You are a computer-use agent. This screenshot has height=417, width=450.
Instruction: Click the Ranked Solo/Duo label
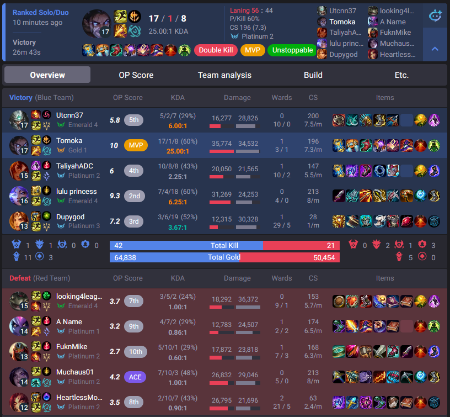(40, 12)
